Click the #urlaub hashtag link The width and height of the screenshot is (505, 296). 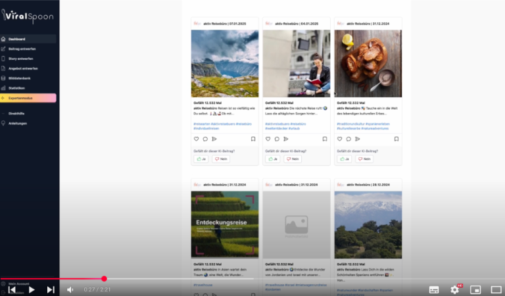294,128
